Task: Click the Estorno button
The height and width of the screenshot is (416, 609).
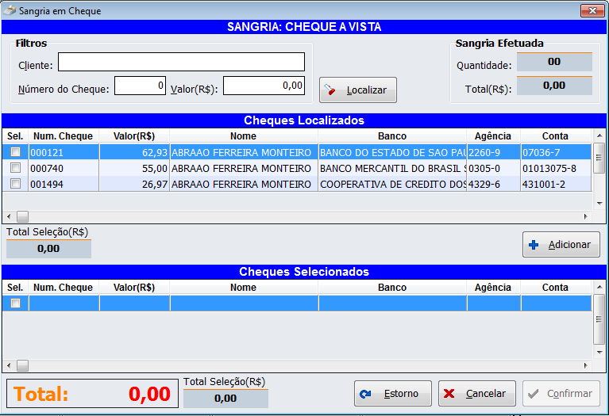Action: click(392, 394)
